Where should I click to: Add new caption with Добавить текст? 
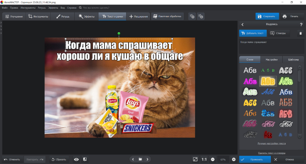point(253,33)
